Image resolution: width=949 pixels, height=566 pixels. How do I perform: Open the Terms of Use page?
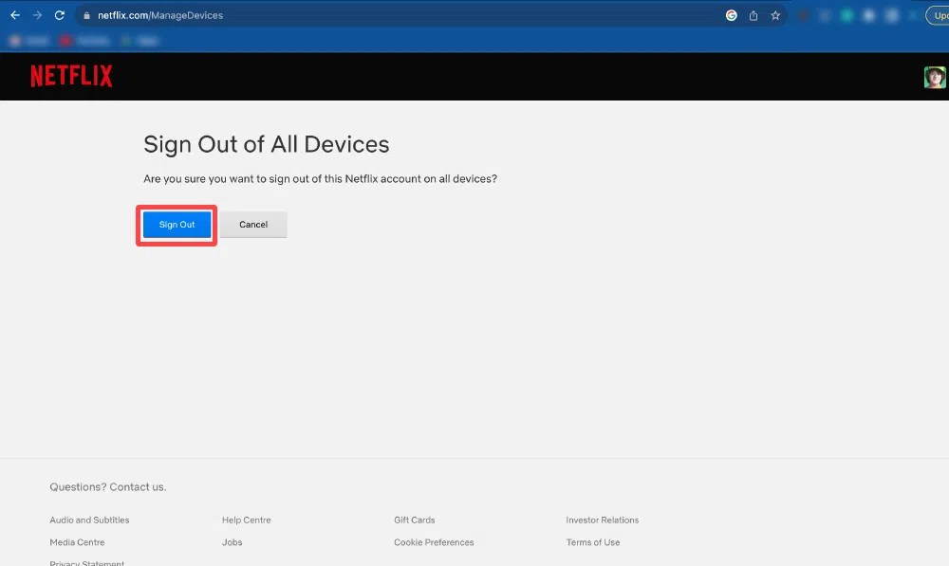(592, 542)
